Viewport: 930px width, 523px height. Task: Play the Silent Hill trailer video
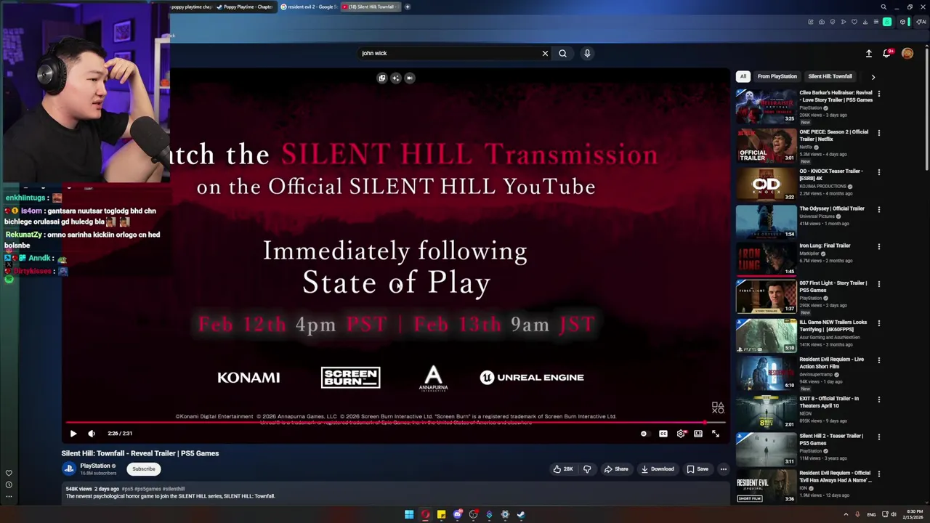click(x=73, y=434)
